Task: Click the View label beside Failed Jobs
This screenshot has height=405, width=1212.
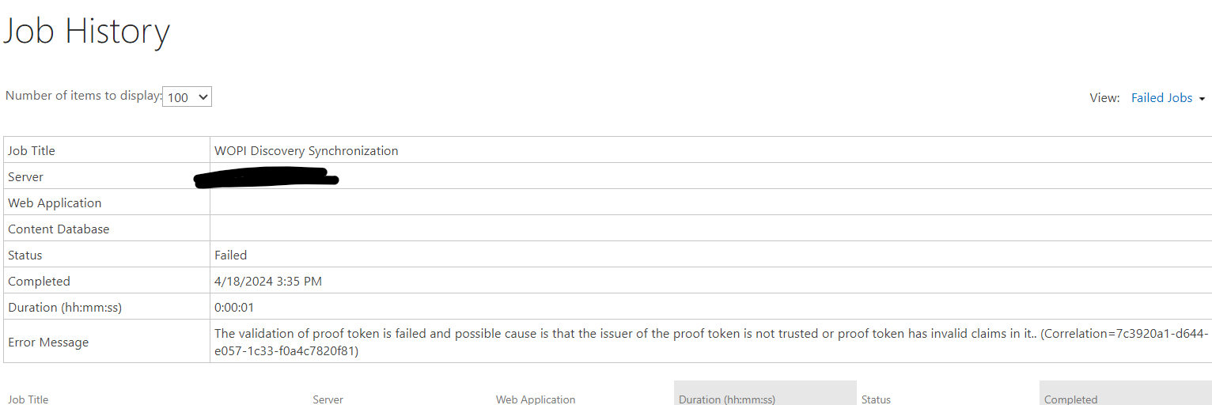Action: 1105,98
